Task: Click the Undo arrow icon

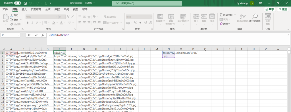Action: [x=31, y=3]
